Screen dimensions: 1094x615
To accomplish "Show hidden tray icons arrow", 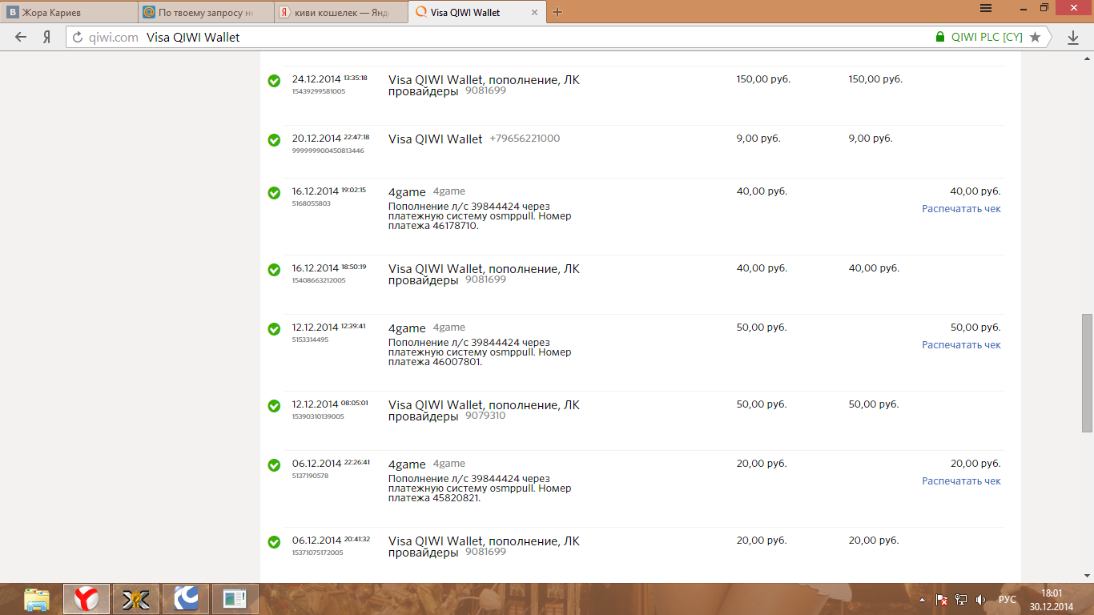I will [x=922, y=599].
